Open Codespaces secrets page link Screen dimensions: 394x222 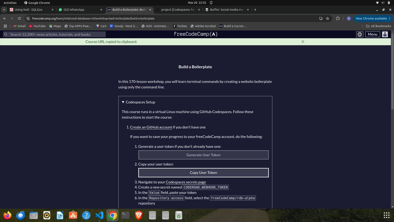click(186, 182)
